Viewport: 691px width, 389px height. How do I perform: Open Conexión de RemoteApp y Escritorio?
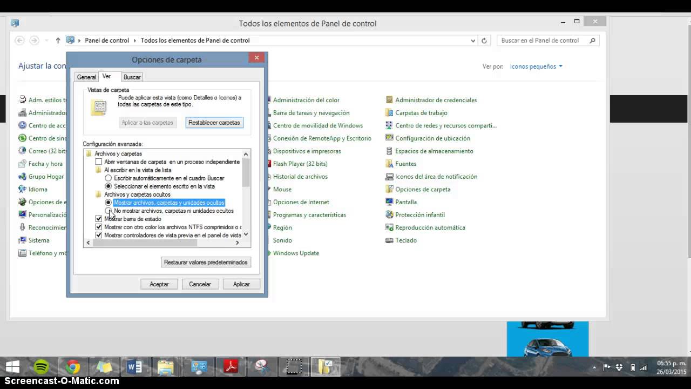tap(322, 138)
